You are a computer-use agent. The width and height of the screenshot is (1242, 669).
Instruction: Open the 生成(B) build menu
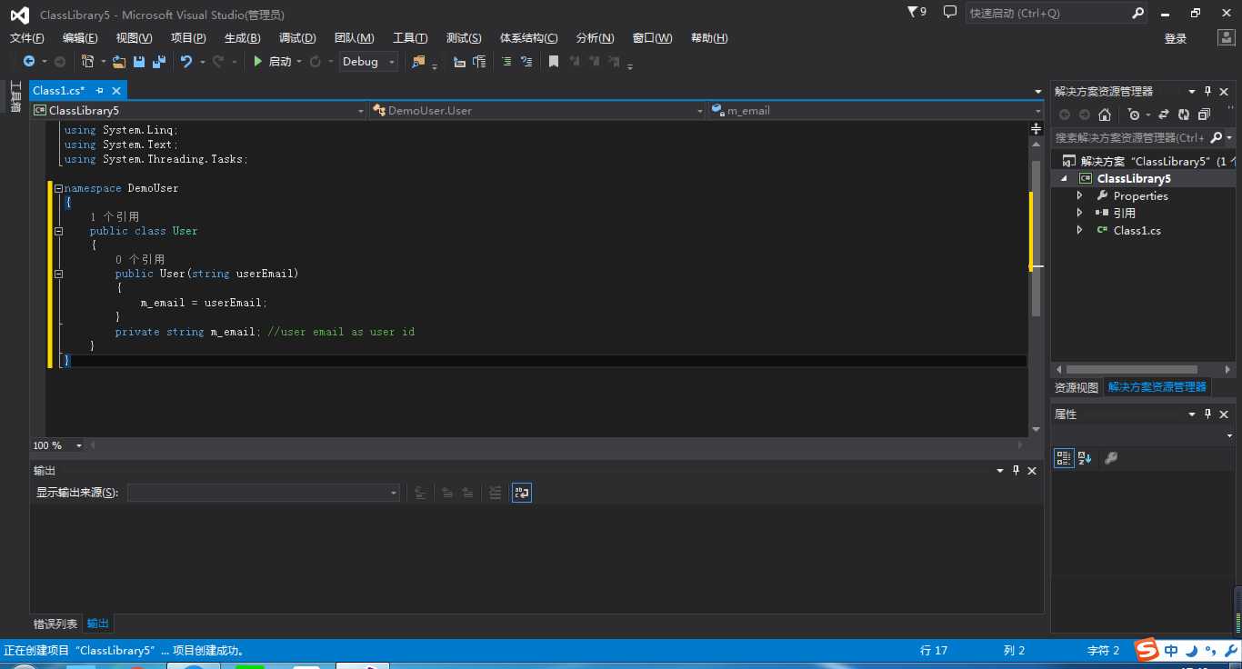point(242,38)
